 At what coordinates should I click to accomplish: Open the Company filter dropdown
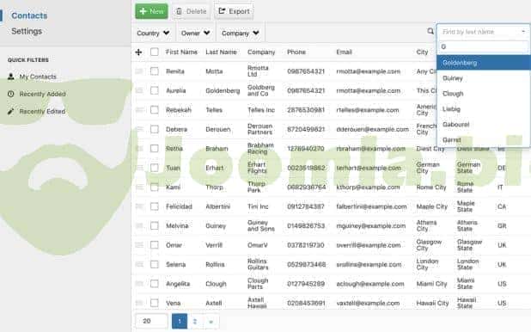240,33
